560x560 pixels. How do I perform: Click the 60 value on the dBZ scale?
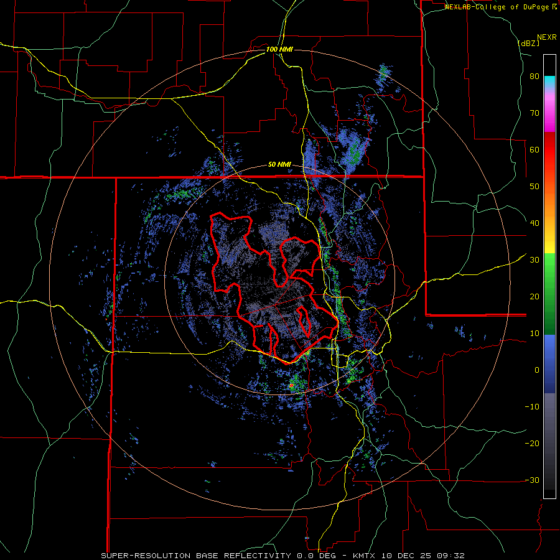(x=534, y=149)
